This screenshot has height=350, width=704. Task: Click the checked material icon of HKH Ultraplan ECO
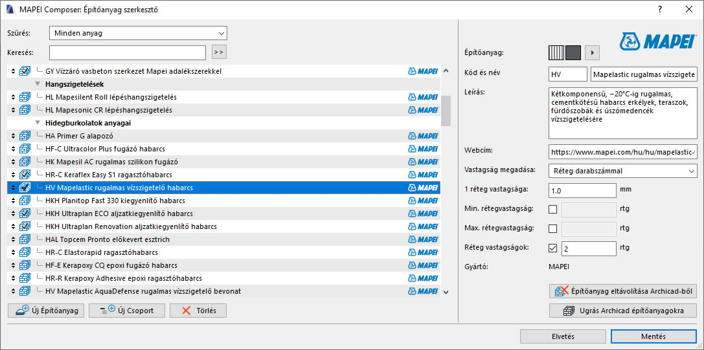tap(25, 213)
